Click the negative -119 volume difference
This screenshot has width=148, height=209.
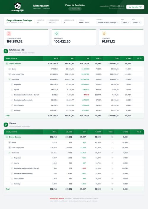(x=84, y=168)
